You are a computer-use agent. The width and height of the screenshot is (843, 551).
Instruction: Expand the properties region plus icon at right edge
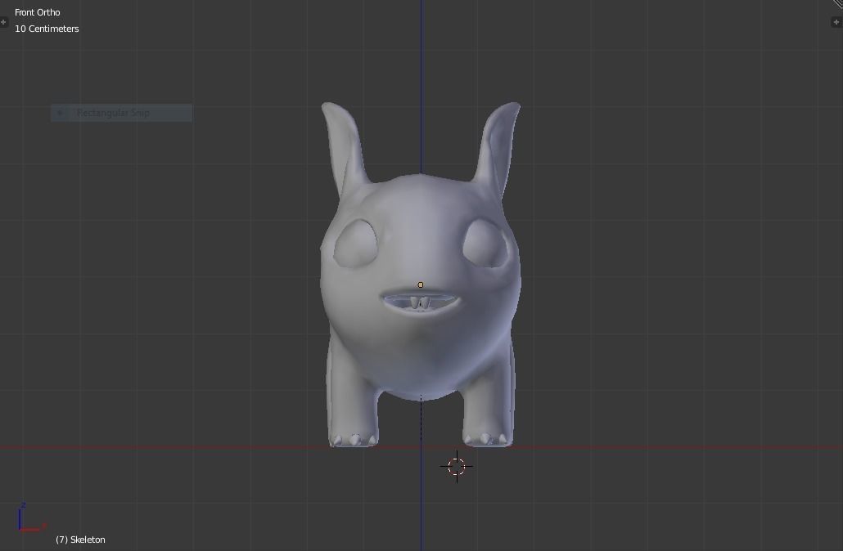pyautogui.click(x=836, y=22)
